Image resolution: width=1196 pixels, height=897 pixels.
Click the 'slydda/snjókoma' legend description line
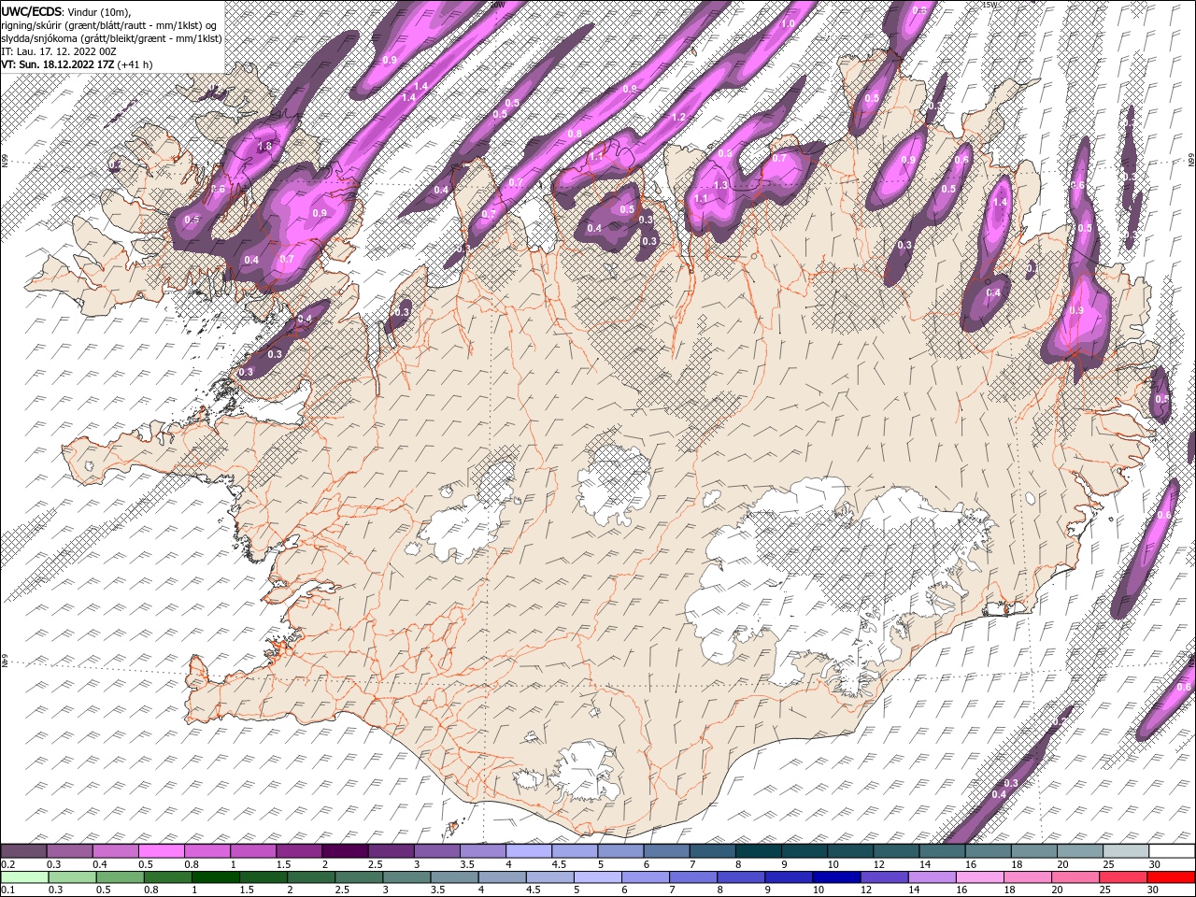(x=110, y=38)
